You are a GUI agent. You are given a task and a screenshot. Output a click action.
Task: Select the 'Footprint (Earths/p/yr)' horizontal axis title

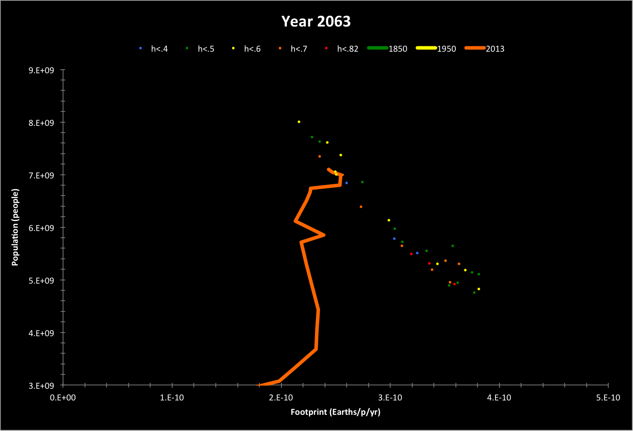(x=335, y=412)
